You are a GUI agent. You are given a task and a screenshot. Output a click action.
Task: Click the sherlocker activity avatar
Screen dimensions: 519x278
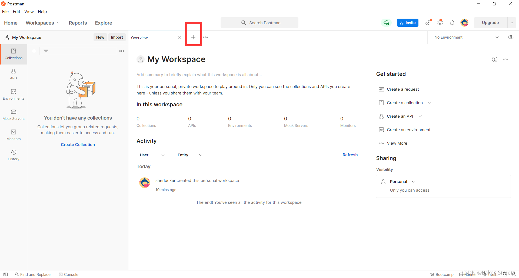point(145,183)
